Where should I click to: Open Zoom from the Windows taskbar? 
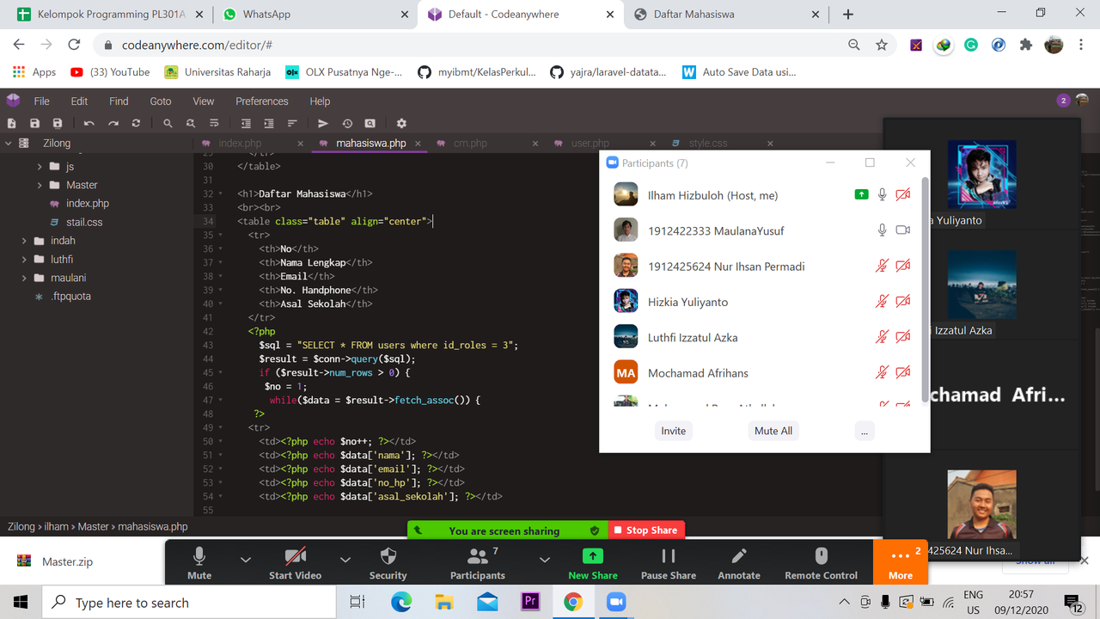615,603
